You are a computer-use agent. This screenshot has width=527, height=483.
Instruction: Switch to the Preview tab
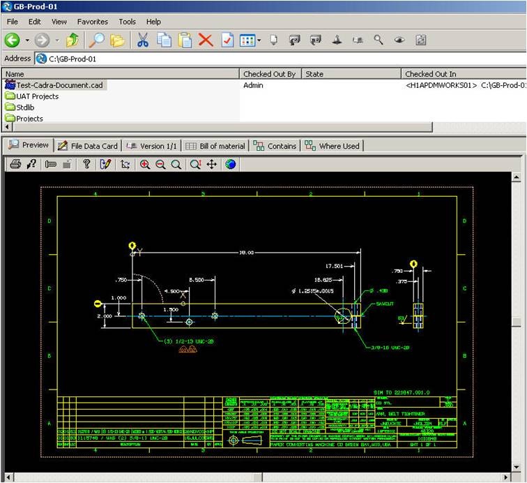pos(29,145)
